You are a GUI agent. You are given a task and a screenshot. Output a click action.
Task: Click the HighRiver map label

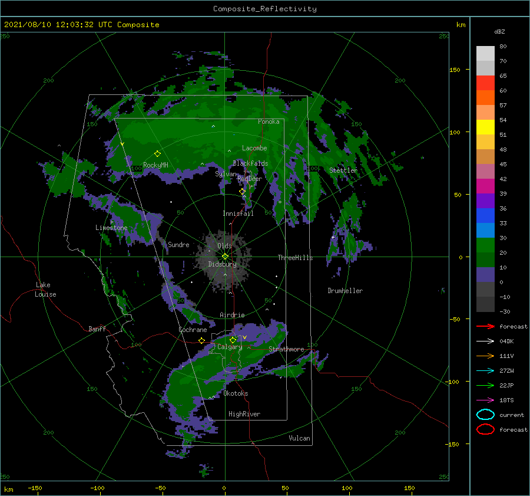coord(244,414)
